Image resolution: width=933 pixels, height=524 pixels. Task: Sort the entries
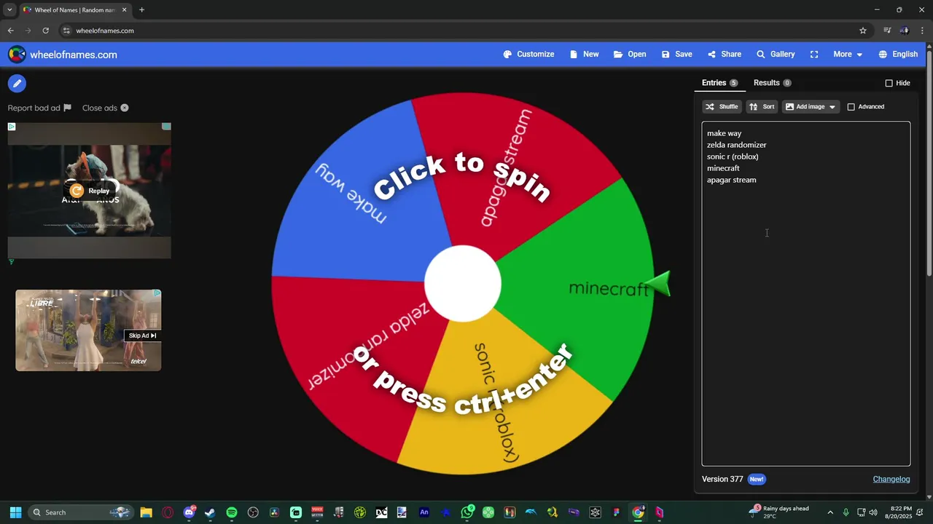pyautogui.click(x=762, y=107)
